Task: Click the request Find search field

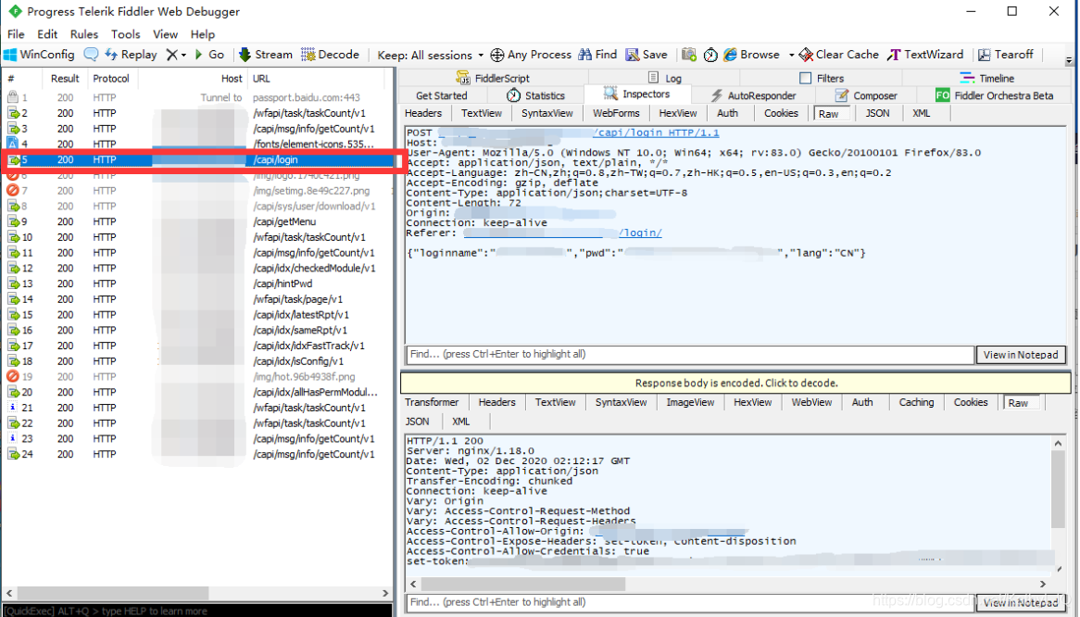Action: tap(690, 355)
